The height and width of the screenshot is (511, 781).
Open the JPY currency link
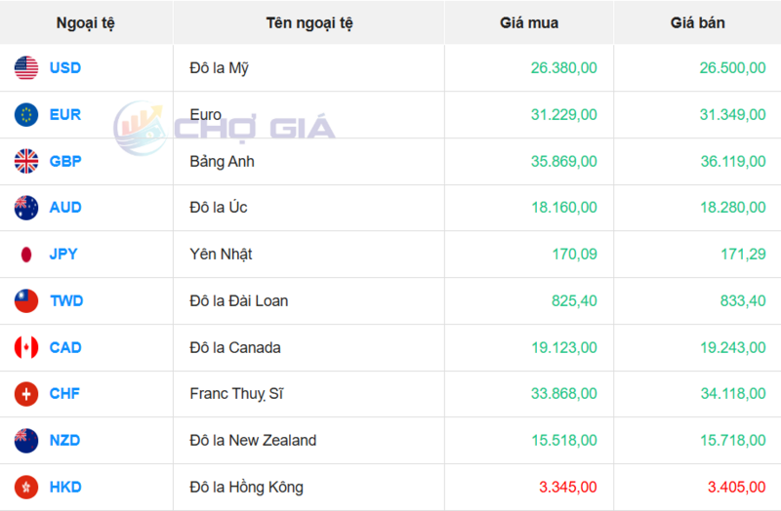[x=63, y=255]
